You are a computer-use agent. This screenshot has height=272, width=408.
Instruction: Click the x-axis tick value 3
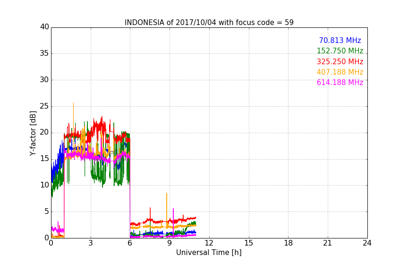91,243
